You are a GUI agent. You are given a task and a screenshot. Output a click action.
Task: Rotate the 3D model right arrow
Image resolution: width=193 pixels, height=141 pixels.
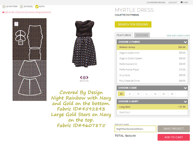[87, 78]
